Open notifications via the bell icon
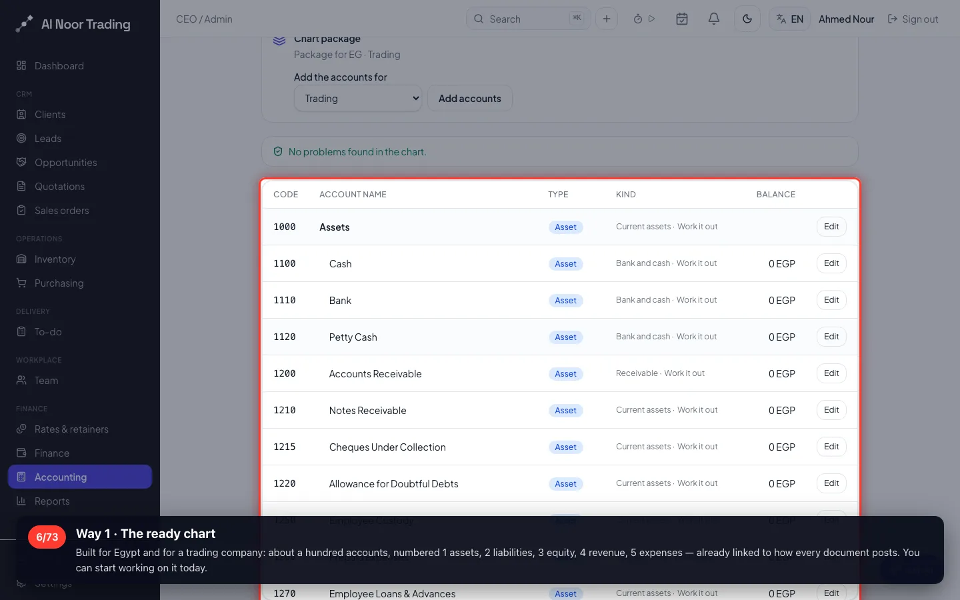The height and width of the screenshot is (600, 960). [713, 19]
